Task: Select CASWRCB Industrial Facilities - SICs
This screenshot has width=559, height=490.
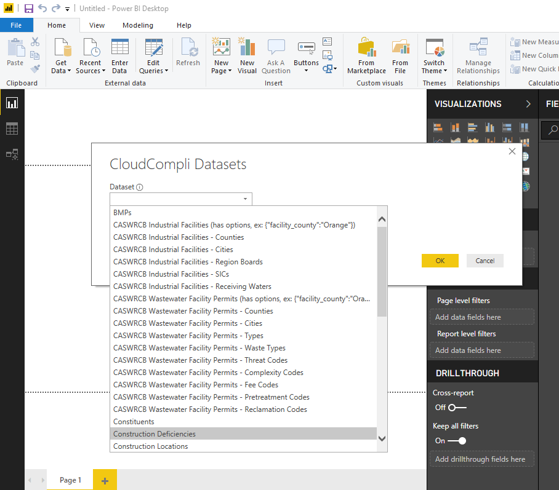Action: coord(243,274)
